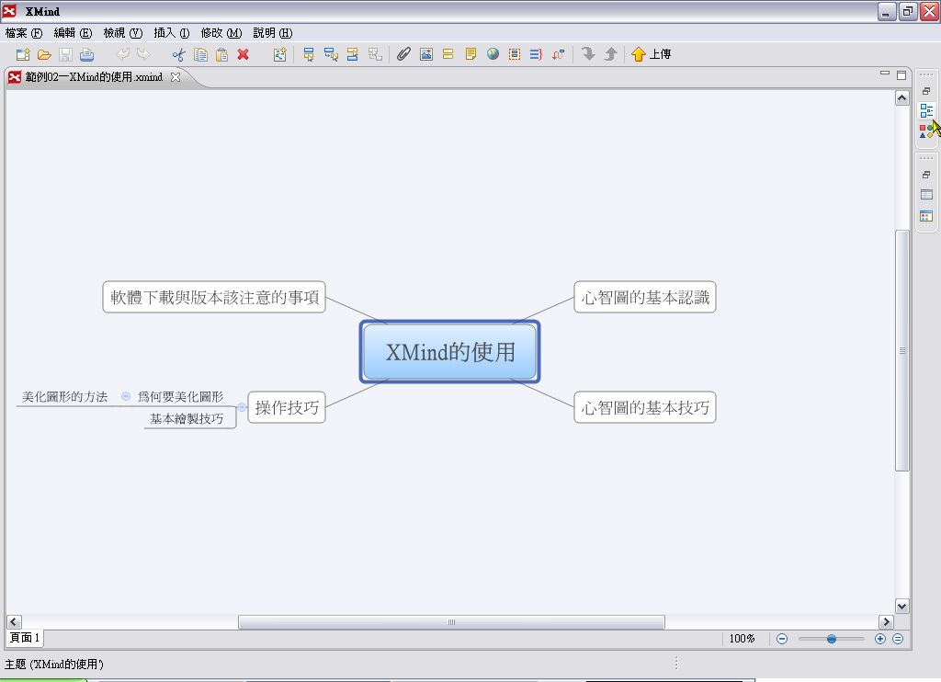Click the Undo arrow icon
Screen dimensions: 941x682
pos(122,54)
